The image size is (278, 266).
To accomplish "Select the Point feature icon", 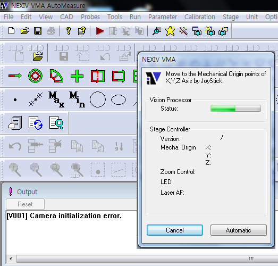I will tap(15, 99).
